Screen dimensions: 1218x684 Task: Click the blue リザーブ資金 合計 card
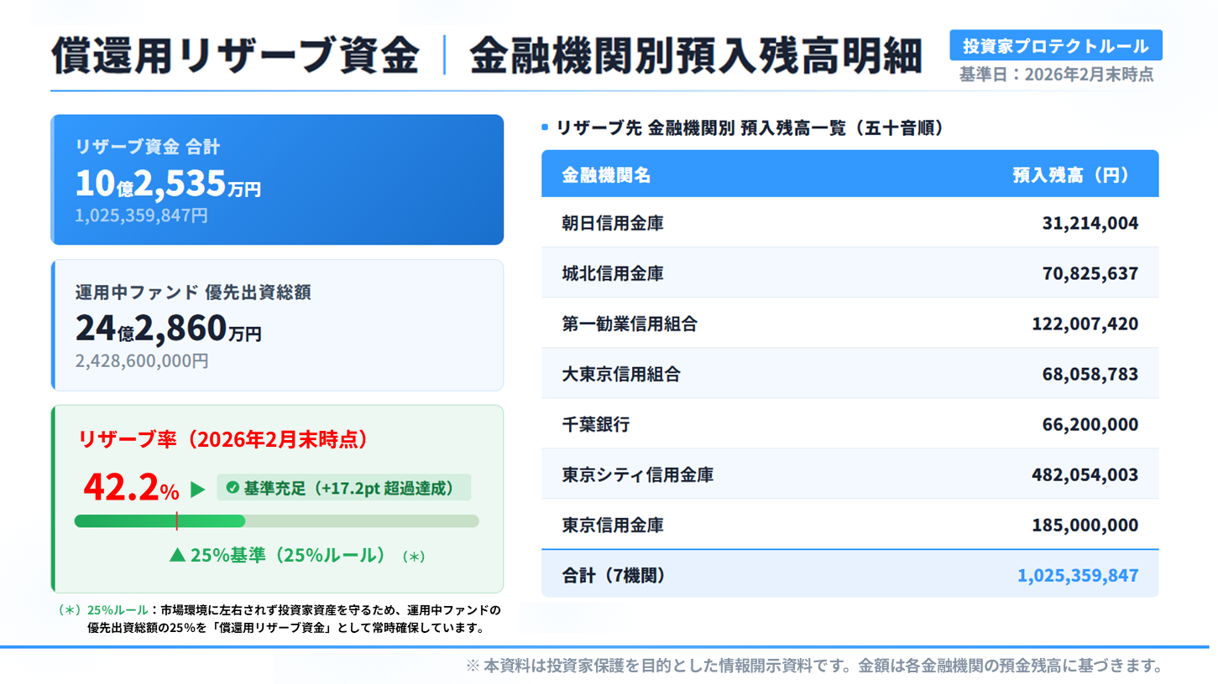277,179
